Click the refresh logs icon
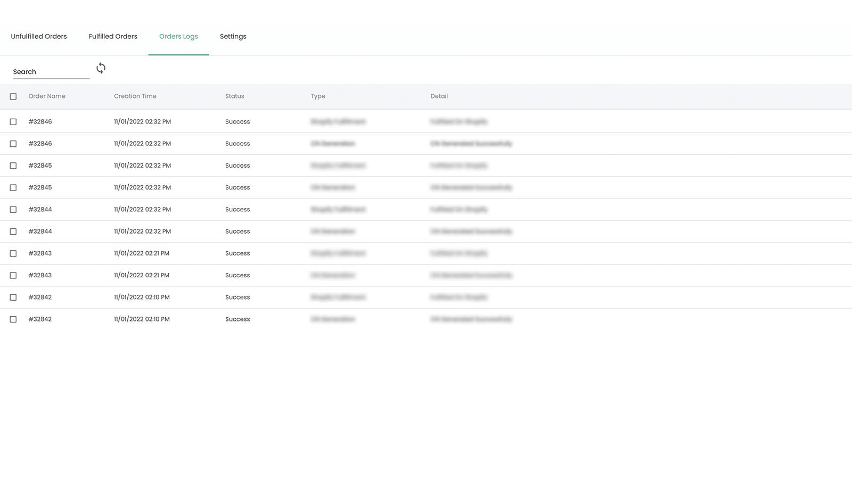Viewport: 852px width, 479px height. (x=101, y=68)
